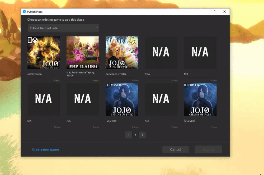Select the Donations + Tester game thumbnail
The image size is (264, 175).
pos(122,53)
